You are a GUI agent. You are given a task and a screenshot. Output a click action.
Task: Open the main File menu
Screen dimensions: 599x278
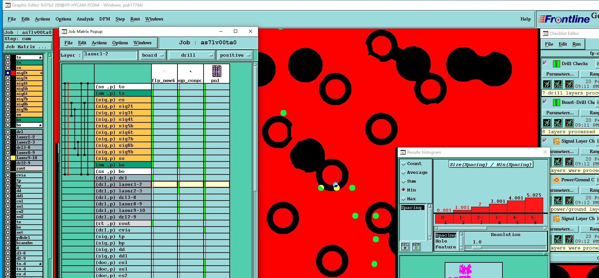coord(12,19)
